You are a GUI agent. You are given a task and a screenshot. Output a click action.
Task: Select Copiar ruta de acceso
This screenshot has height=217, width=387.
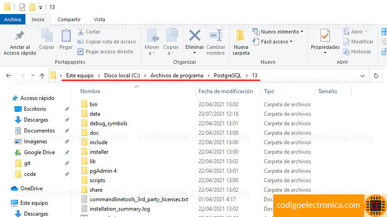106,42
